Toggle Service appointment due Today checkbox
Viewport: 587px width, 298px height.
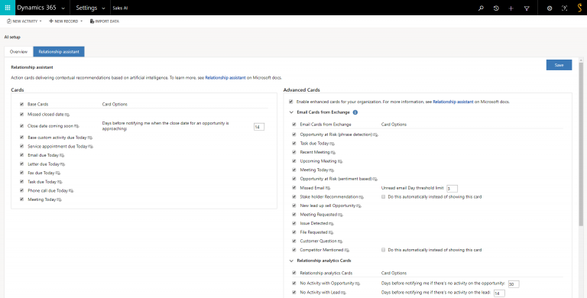[21, 147]
